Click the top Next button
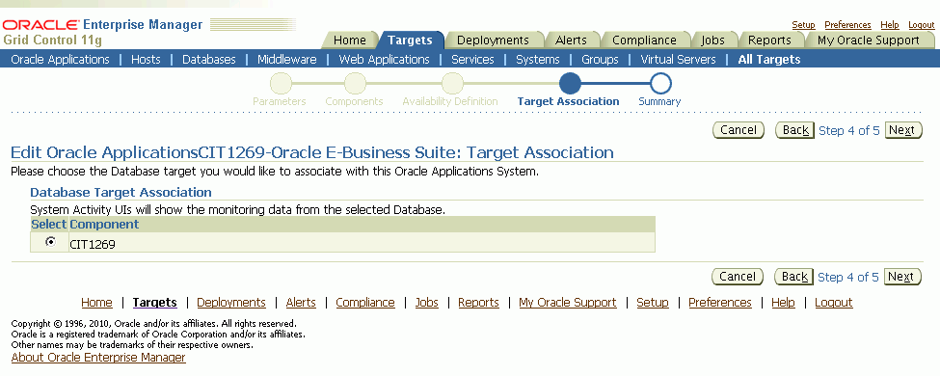This screenshot has width=940, height=376. tap(902, 130)
